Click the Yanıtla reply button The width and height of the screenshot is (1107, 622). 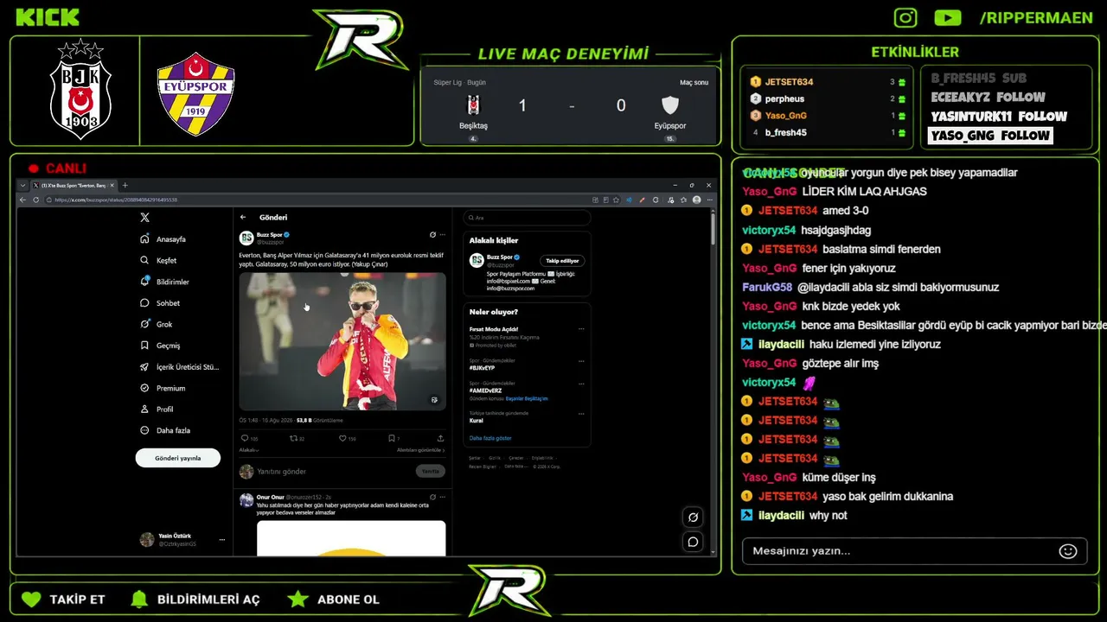[x=431, y=472]
